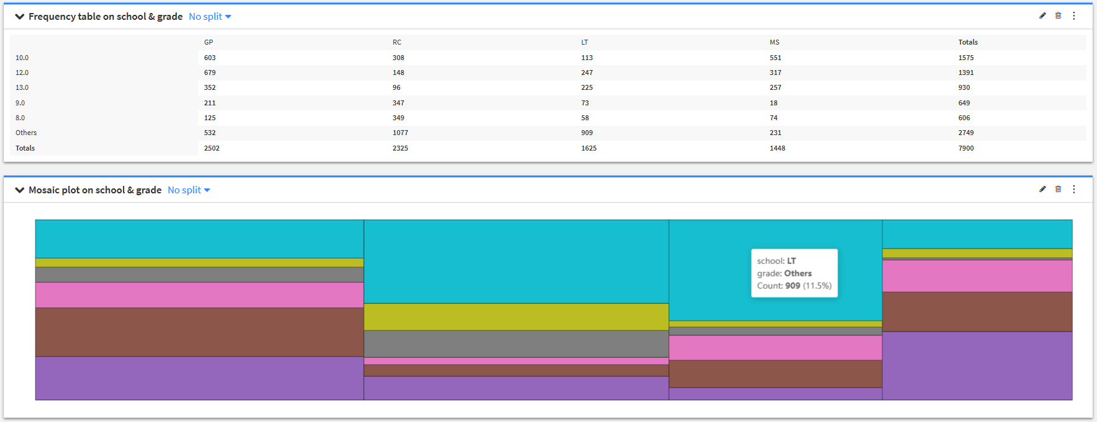Open more options for Frequency table card
The image size is (1097, 422).
click(1074, 16)
